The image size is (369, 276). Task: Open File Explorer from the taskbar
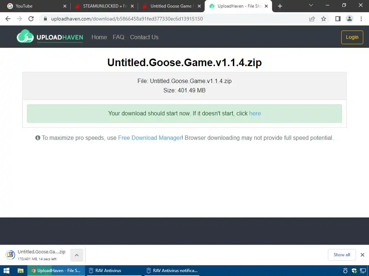[x=21, y=271]
